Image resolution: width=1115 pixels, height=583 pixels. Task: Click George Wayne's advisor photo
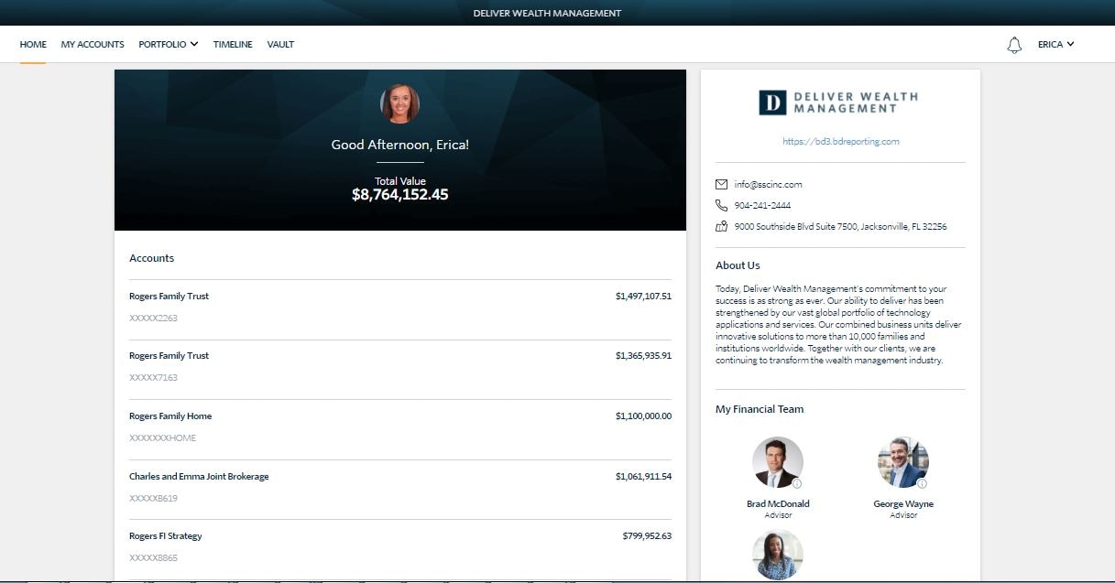pos(902,462)
